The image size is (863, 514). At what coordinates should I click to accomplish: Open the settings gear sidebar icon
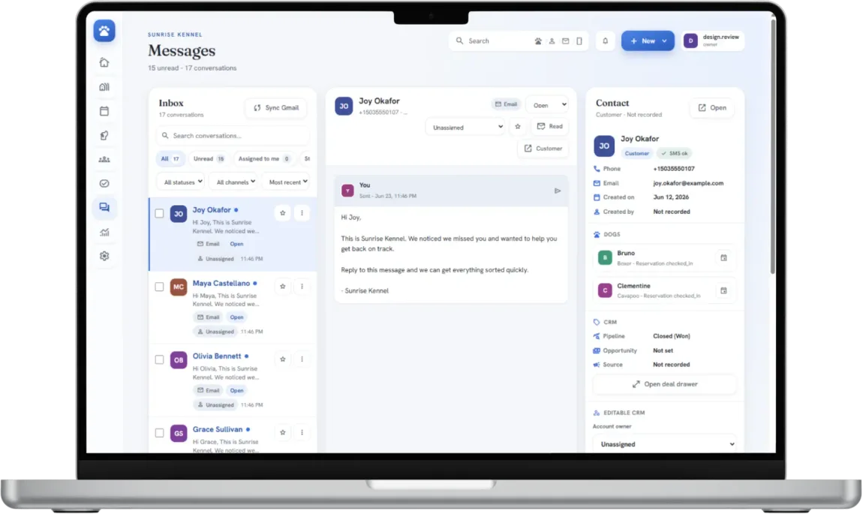104,256
